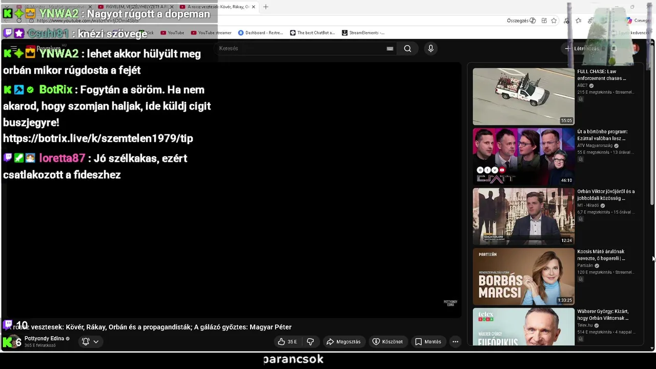Click the Összegzés summary button in toolbar

click(521, 20)
